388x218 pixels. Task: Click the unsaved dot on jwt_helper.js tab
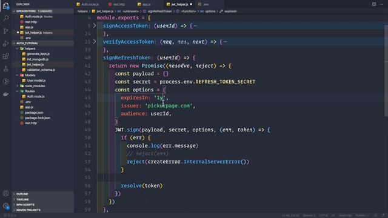pyautogui.click(x=191, y=4)
